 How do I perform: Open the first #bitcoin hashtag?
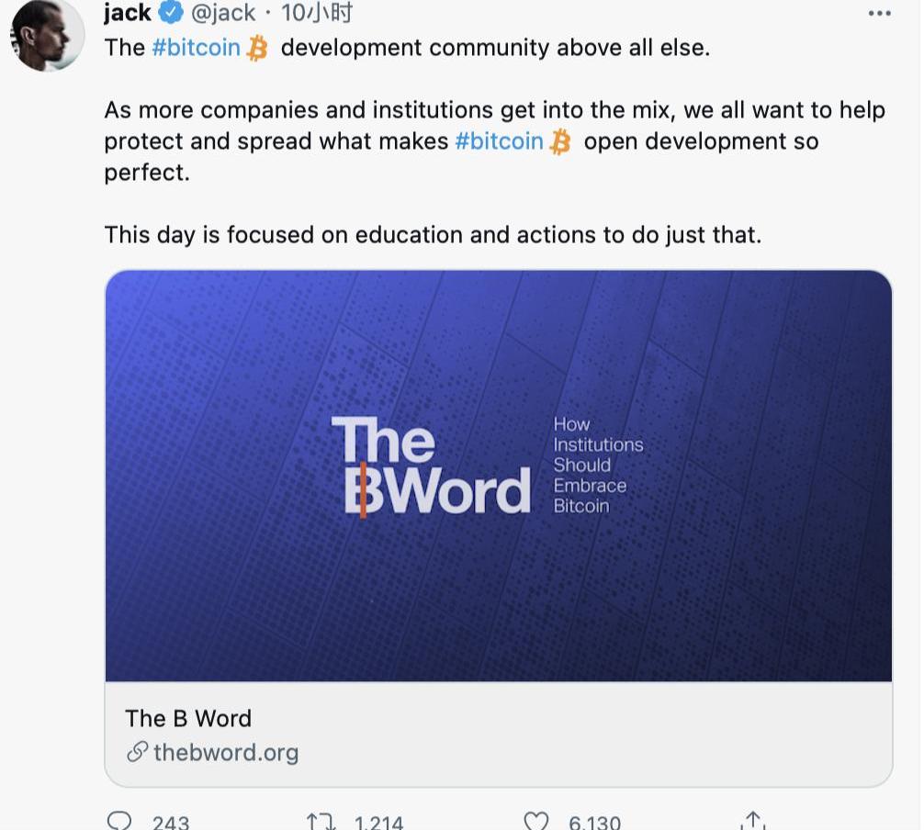[196, 48]
